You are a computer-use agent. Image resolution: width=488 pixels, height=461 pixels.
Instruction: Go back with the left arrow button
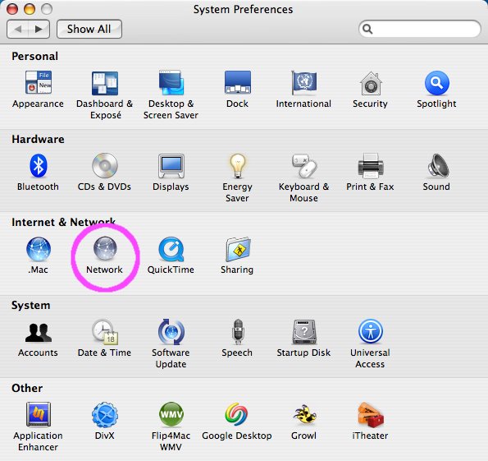tap(18, 29)
